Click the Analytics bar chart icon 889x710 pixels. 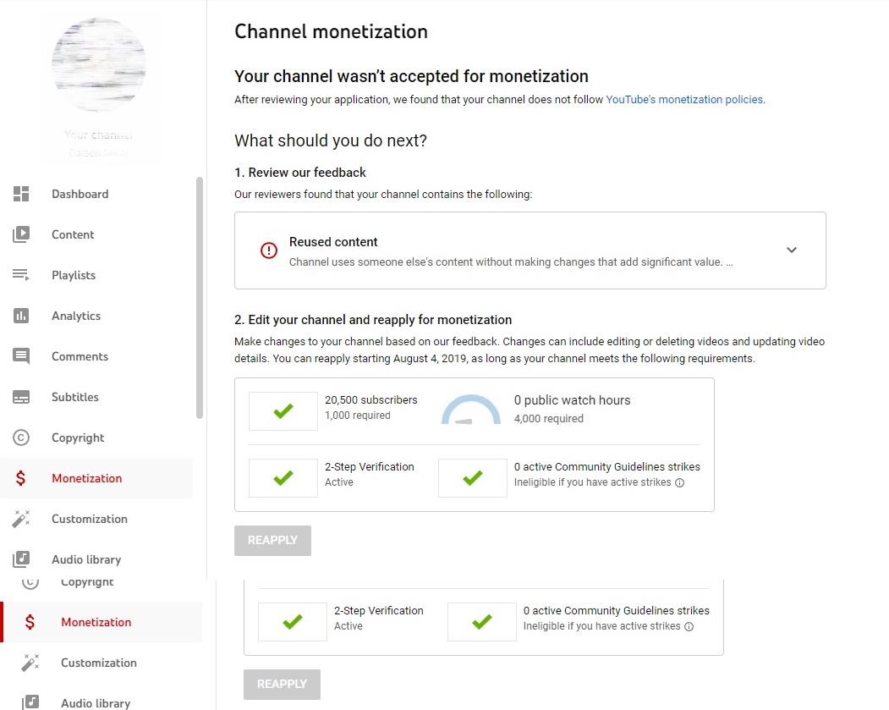tap(21, 316)
